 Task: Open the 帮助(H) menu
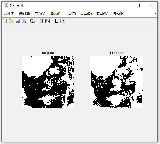pos(119,14)
